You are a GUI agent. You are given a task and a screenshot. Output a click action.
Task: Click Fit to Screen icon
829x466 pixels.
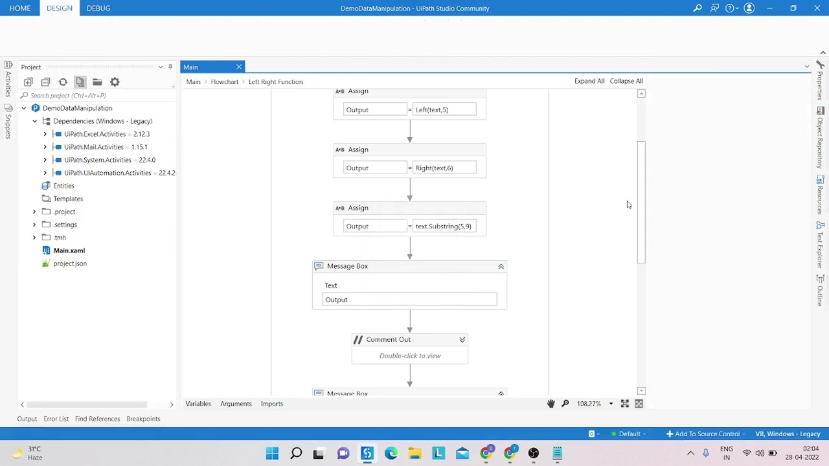tap(625, 403)
